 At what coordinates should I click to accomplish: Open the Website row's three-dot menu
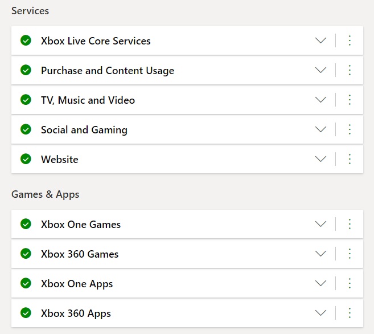[350, 159]
